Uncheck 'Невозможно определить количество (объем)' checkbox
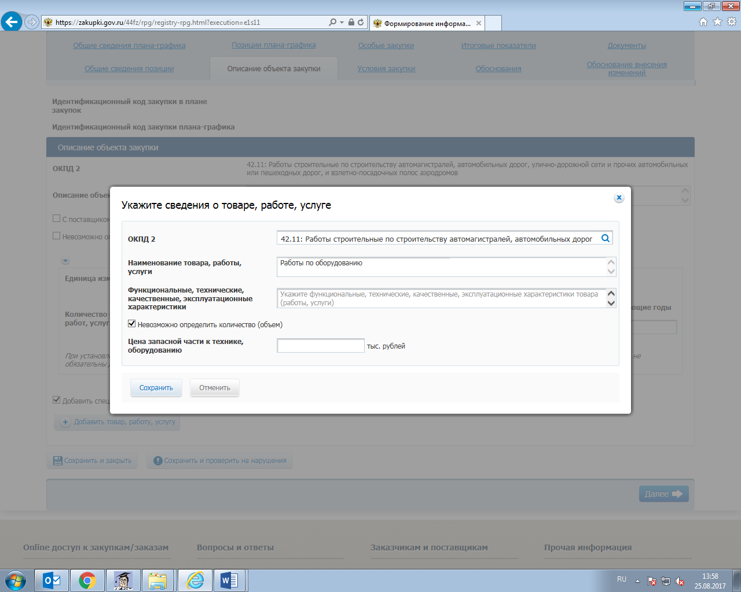Screen dimensions: 741x592 click(x=132, y=324)
